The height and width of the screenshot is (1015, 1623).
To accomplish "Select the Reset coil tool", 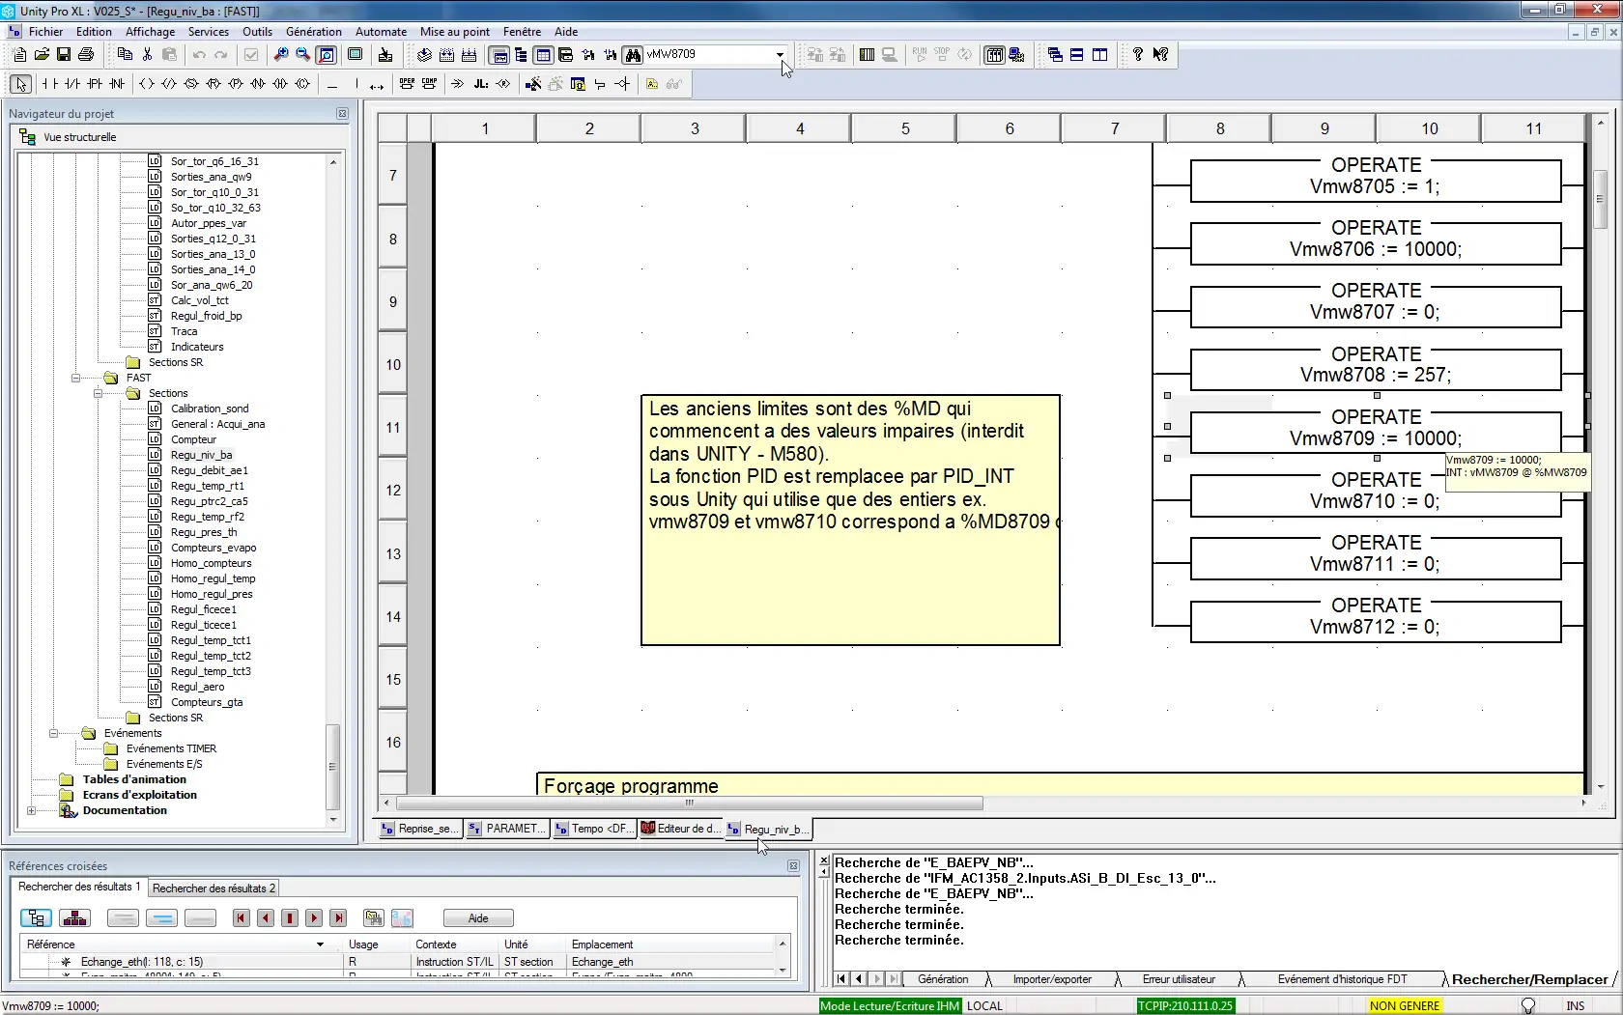I will (x=214, y=84).
